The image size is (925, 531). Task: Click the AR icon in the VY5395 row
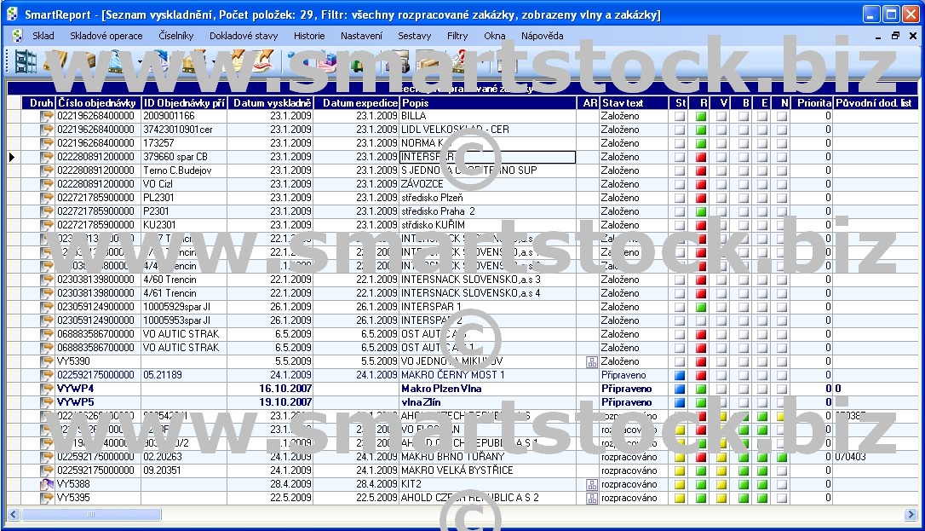[x=591, y=498]
